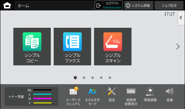
Task: Expand the side action panel tab
Action: [181, 18]
